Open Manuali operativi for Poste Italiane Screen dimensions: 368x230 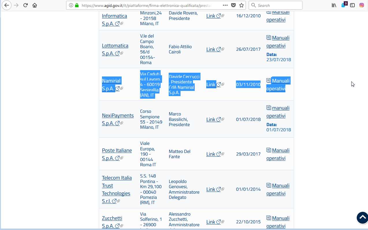(x=278, y=154)
